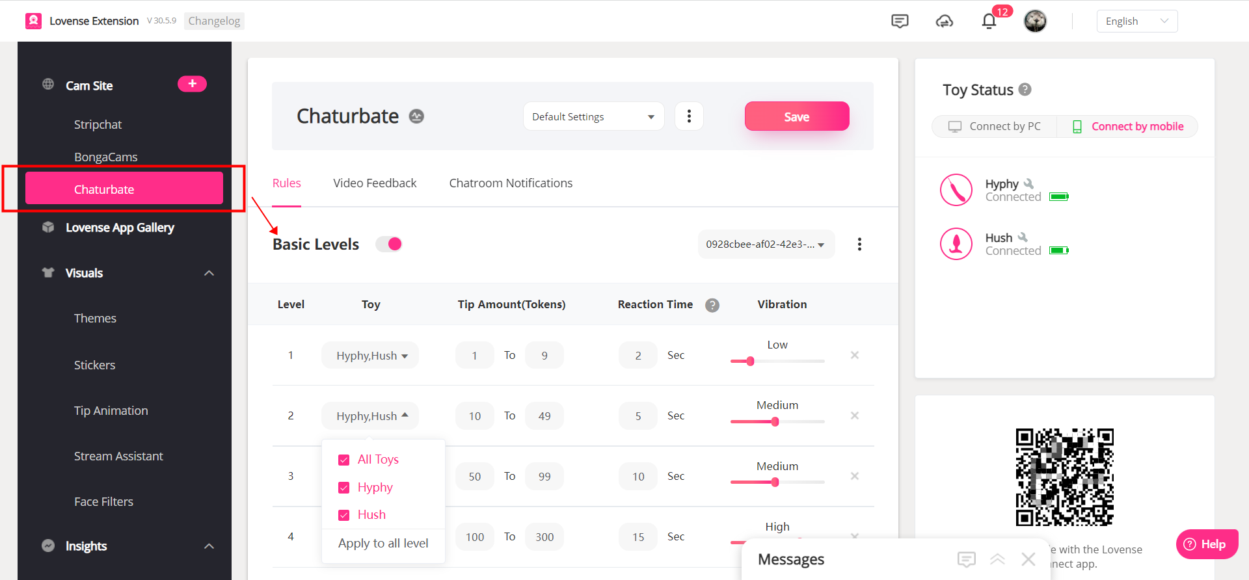Image resolution: width=1249 pixels, height=580 pixels.
Task: Click the add Cam Site plus button
Action: [x=192, y=84]
